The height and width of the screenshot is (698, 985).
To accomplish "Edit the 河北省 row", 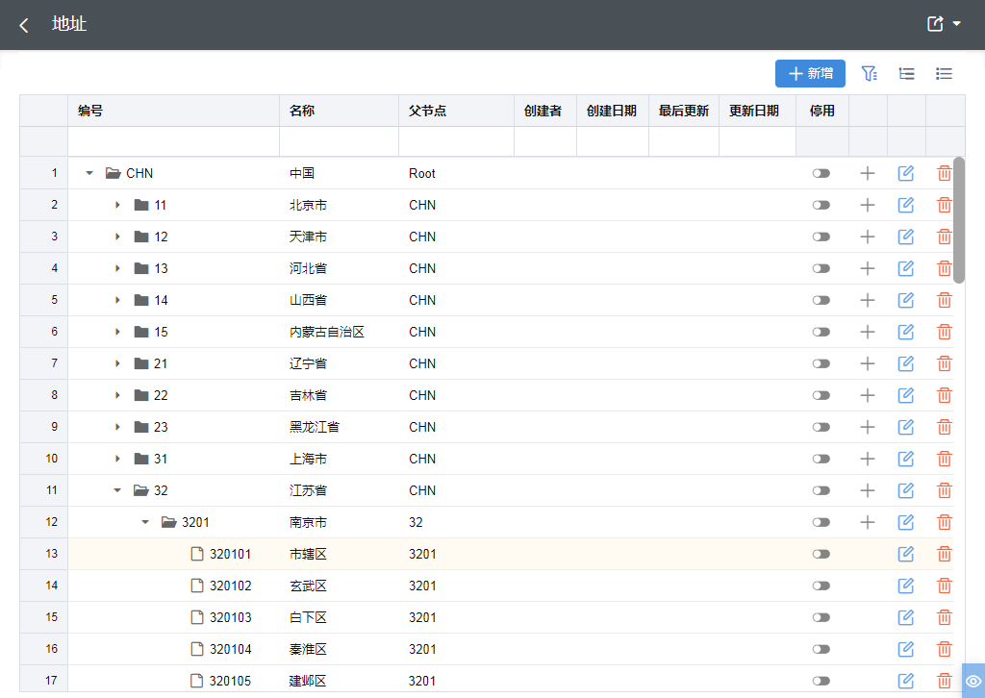I will [905, 268].
